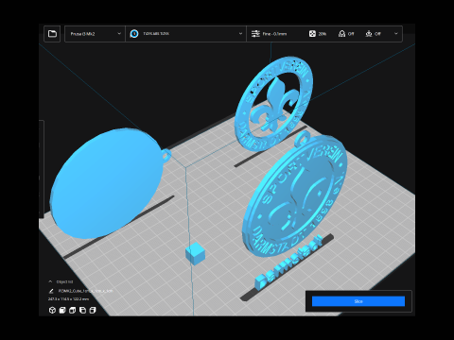Click the pencil icon to rename the job
The height and width of the screenshot is (340, 454).
[x=51, y=291]
